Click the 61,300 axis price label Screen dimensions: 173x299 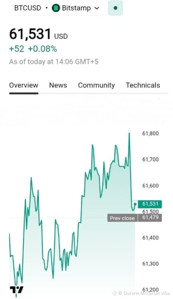point(150,264)
